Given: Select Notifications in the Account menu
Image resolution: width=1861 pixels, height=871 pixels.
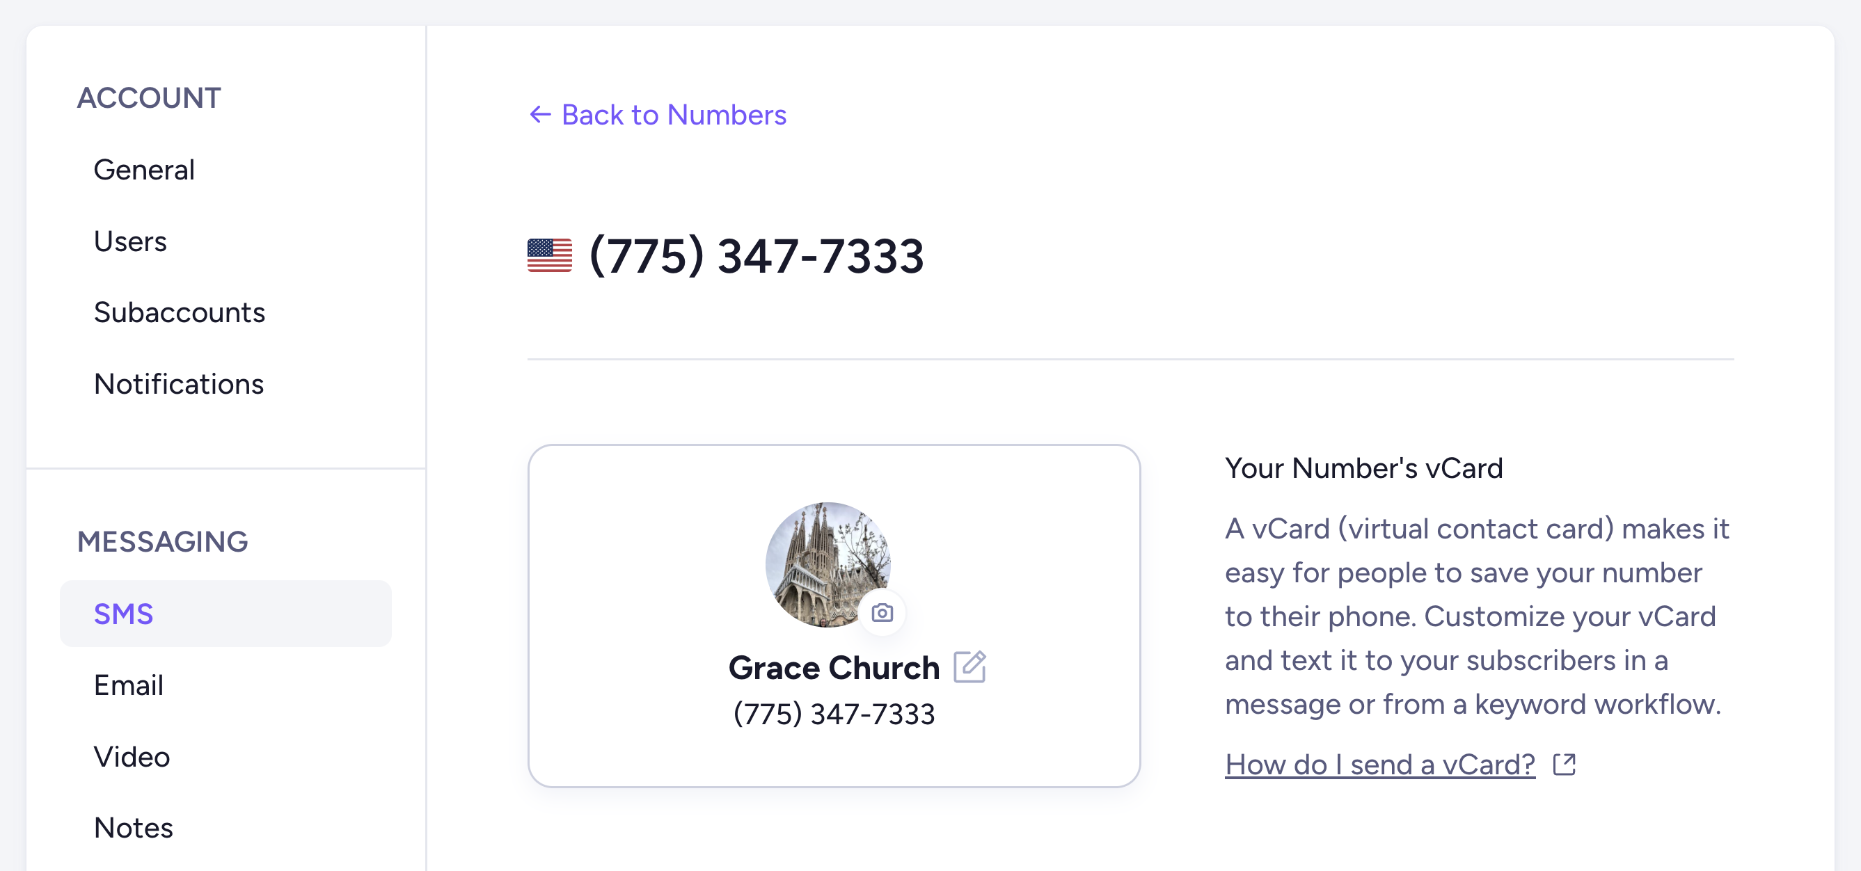Looking at the screenshot, I should coord(179,383).
